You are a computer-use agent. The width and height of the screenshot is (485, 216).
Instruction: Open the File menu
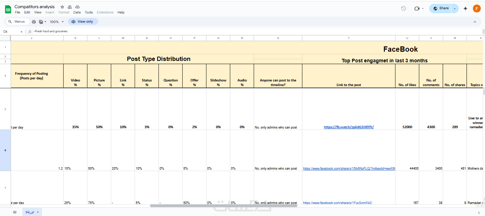tap(17, 12)
